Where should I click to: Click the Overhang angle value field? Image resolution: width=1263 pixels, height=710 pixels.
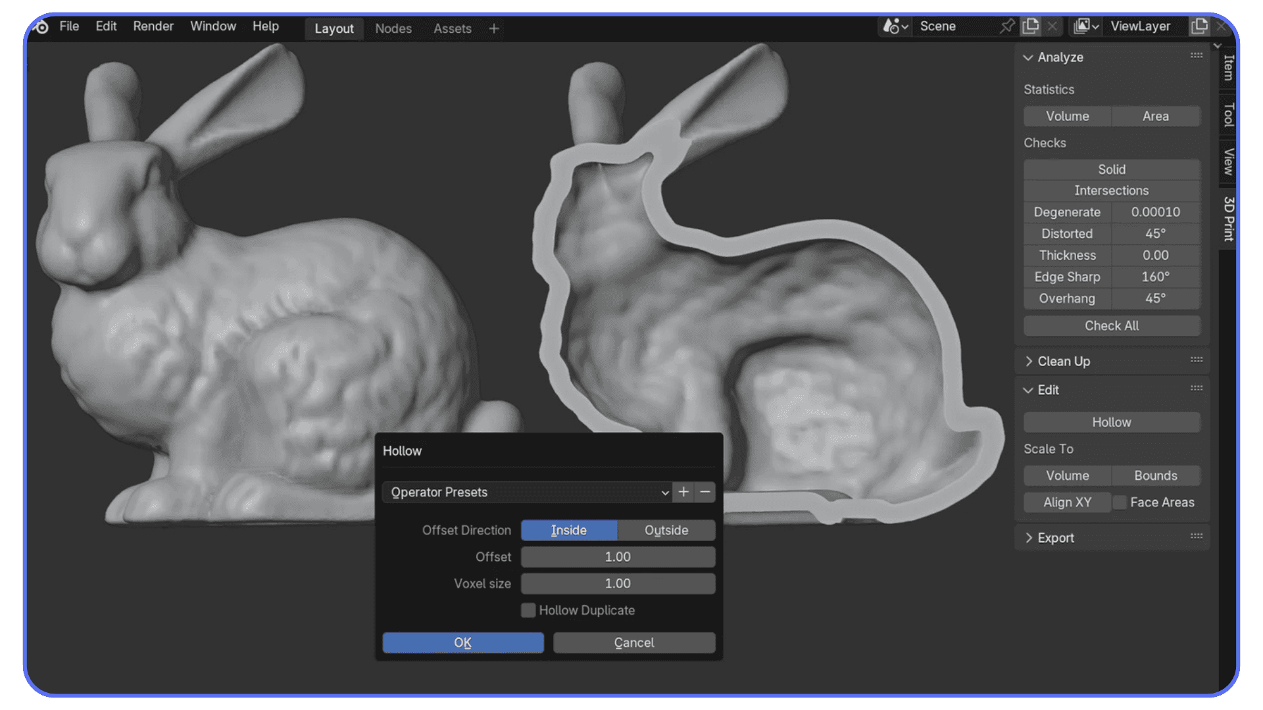click(1156, 298)
